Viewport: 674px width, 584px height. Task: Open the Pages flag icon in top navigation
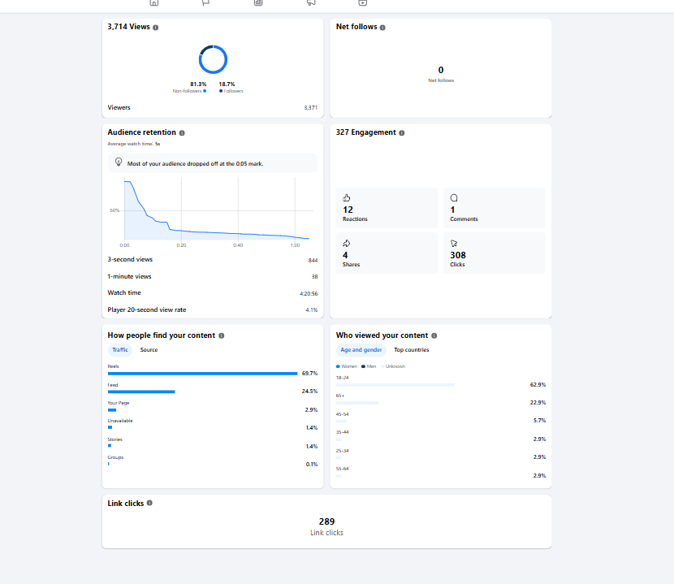point(206,2)
